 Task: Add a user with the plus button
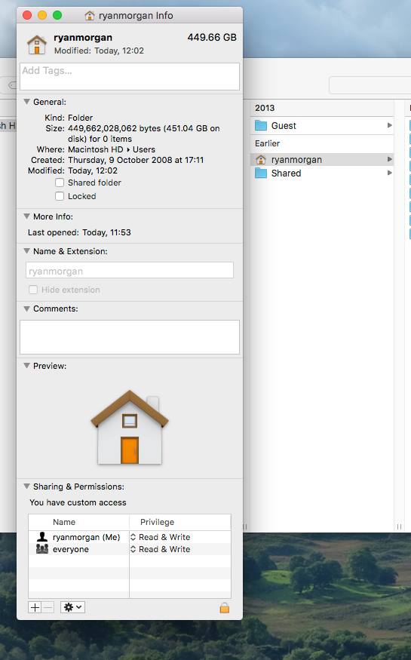[35, 607]
